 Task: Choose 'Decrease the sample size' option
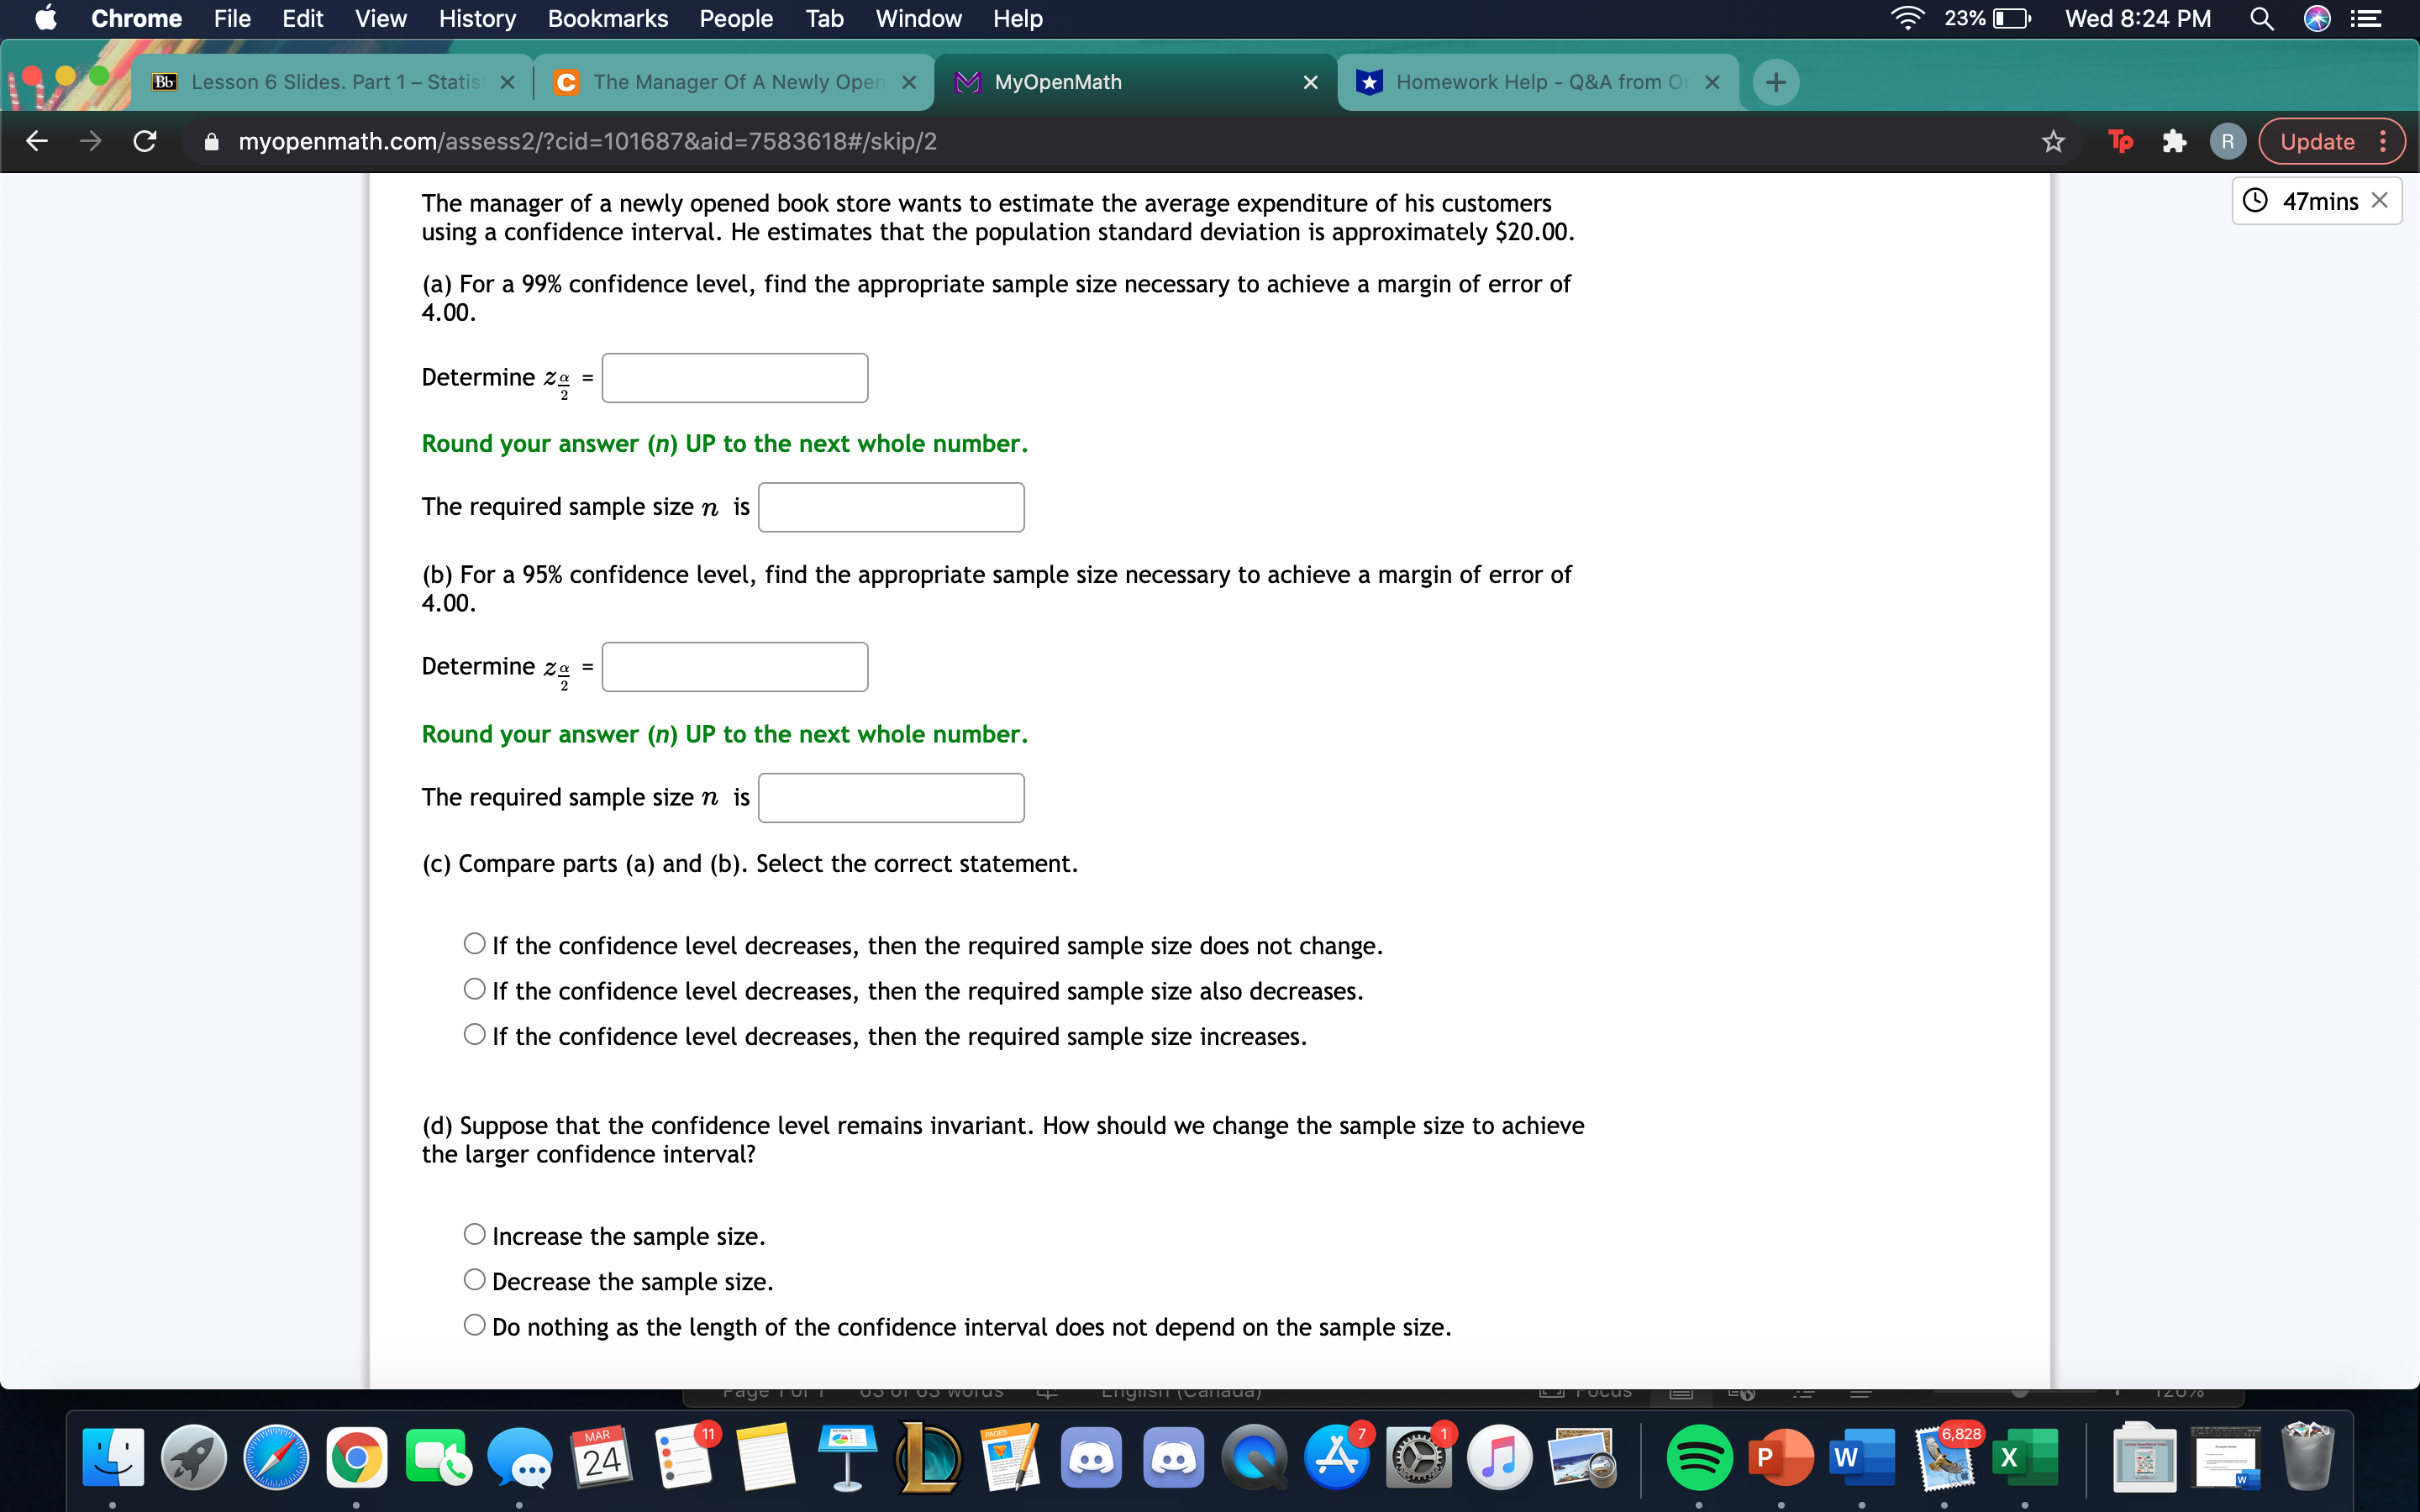pos(475,1279)
